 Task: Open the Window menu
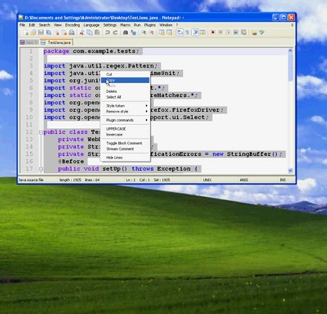pyautogui.click(x=166, y=25)
